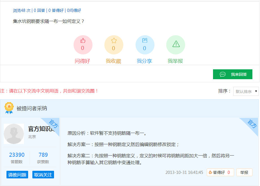Image resolution: width=260 pixels, height=186 pixels.
Task: Click the speech bubble icon on 我来回答
Action: pyautogui.click(x=223, y=74)
